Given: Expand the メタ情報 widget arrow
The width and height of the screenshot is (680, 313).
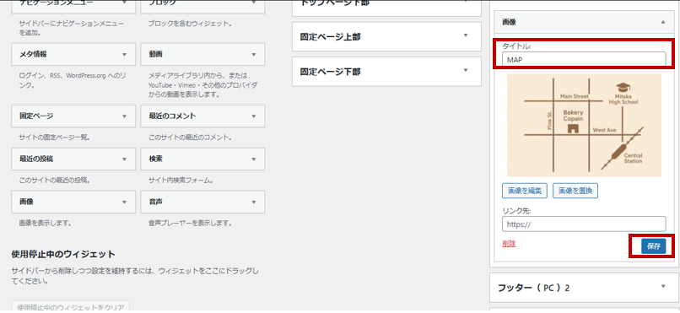Looking at the screenshot, I should [x=125, y=55].
